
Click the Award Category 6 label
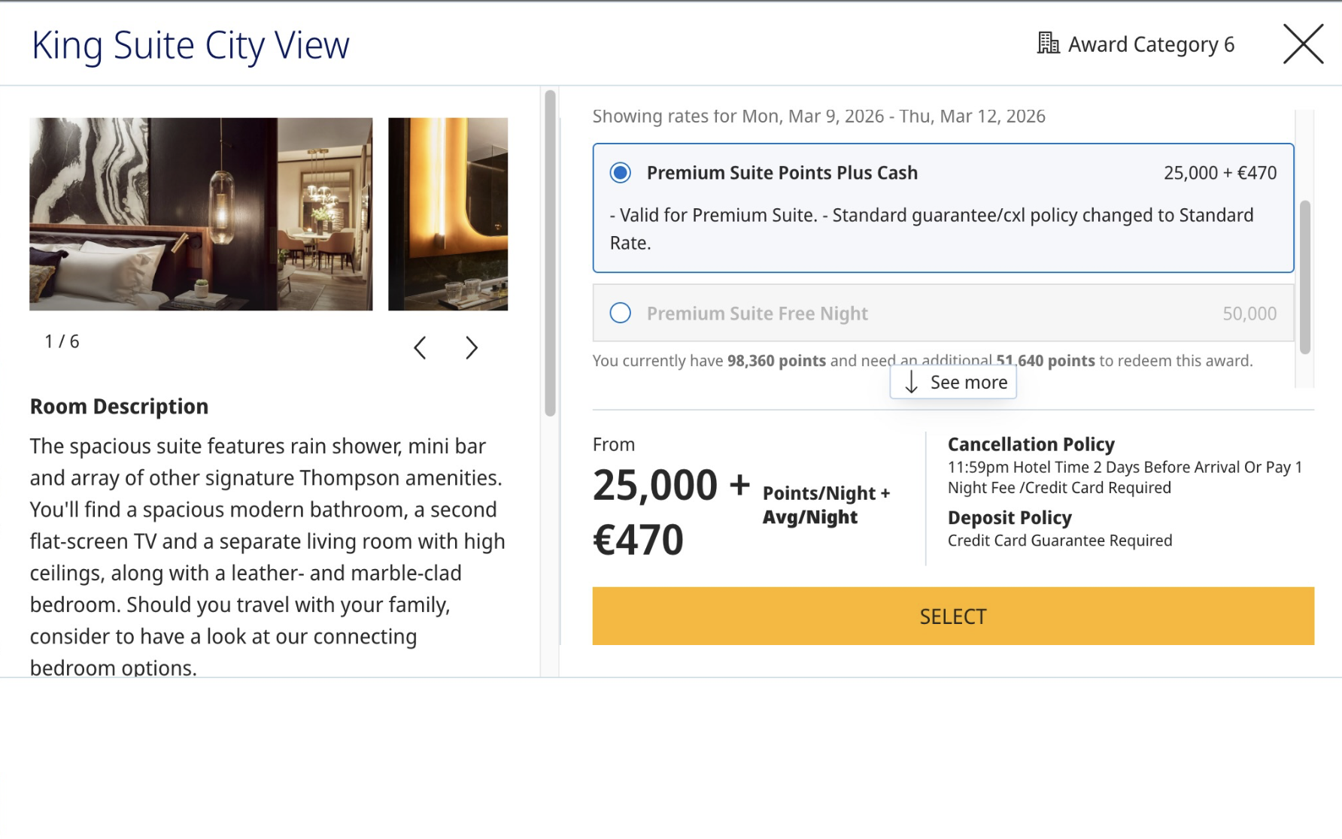(x=1151, y=45)
